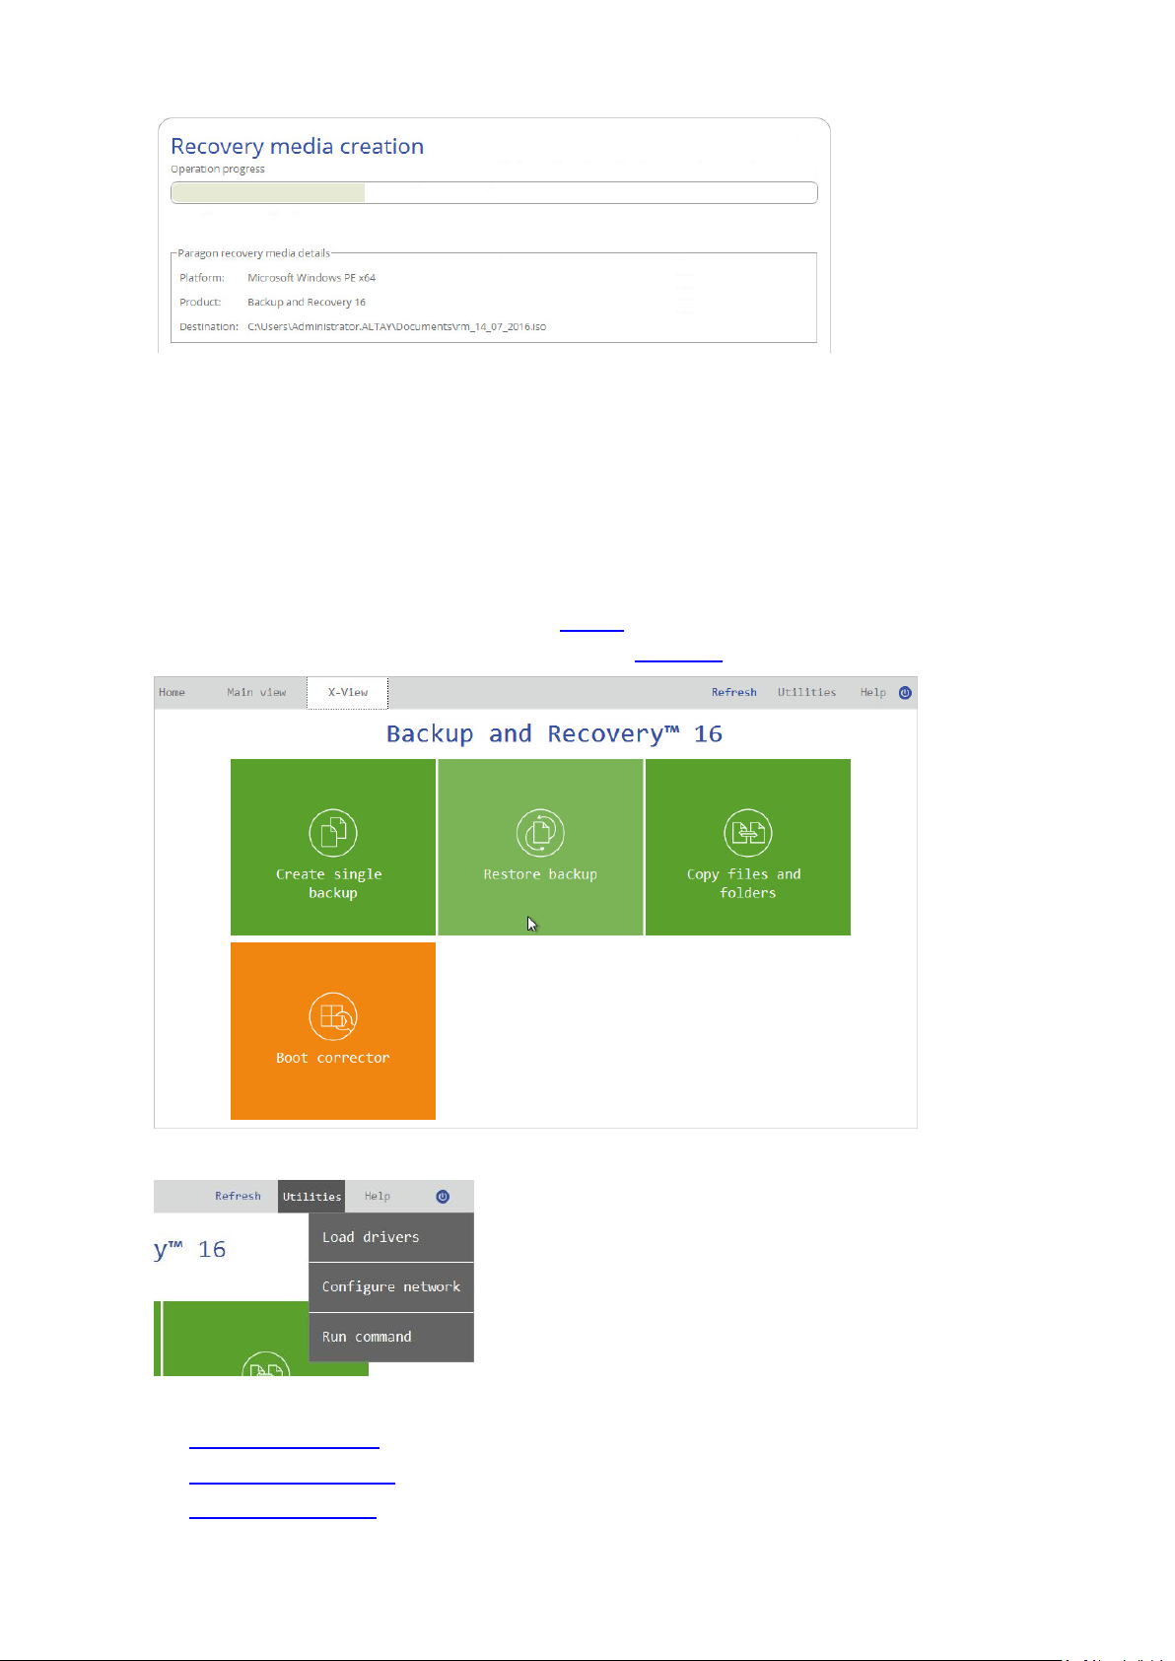Image resolution: width=1175 pixels, height=1661 pixels.
Task: Switch to the Home tab
Action: click(x=173, y=692)
